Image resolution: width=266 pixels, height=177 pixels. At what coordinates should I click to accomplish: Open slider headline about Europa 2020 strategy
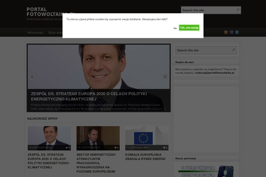pyautogui.click(x=89, y=96)
